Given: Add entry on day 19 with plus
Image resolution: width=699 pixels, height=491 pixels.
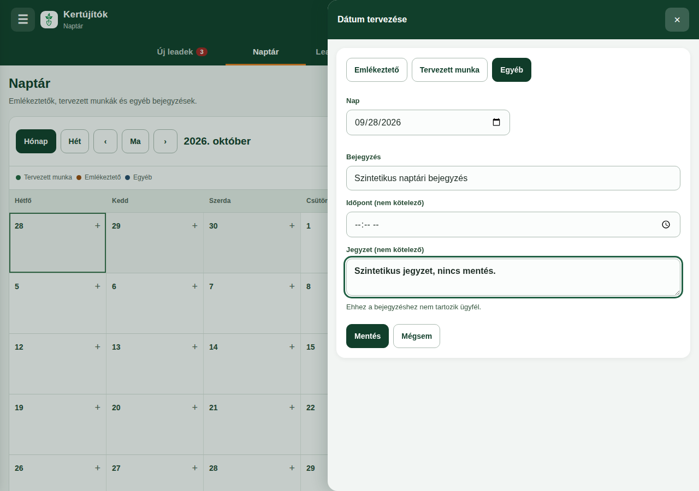Looking at the screenshot, I should point(98,407).
